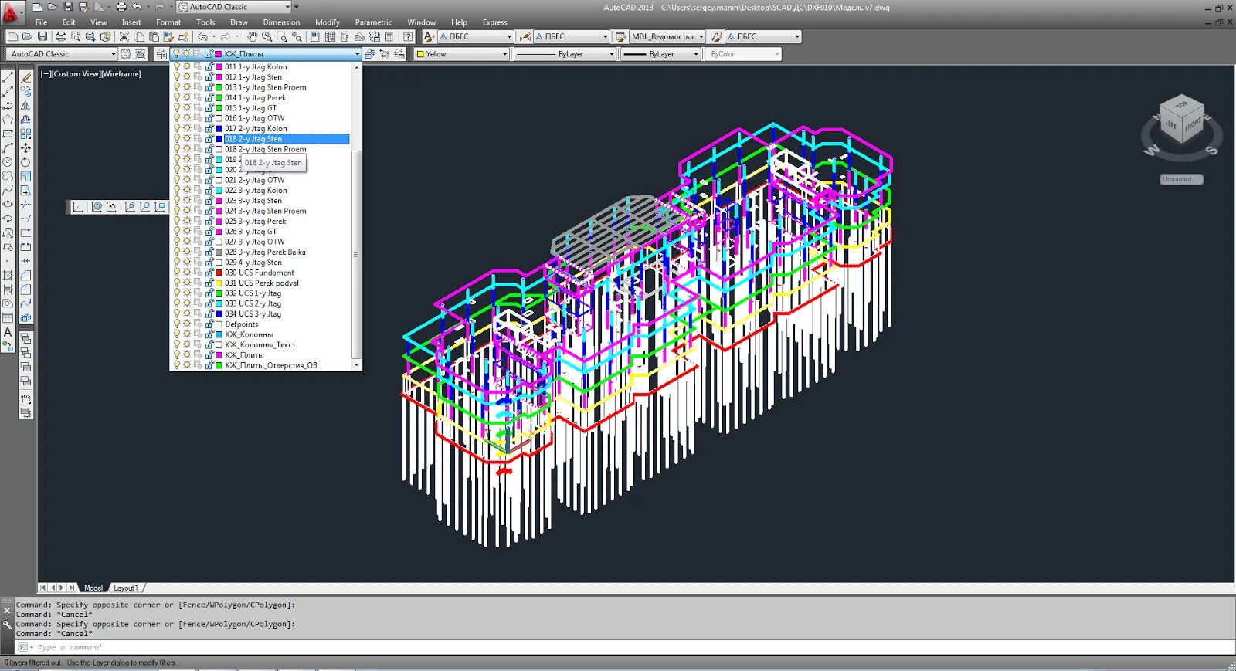Toggle bulb for layer 011 1-y Jtag Kolon
Viewport: 1236px width, 671px height.
(x=177, y=67)
